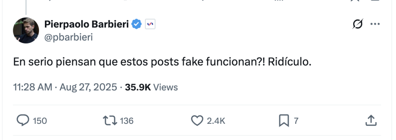Click the 2.4K likes count
The image size is (396, 140).
click(x=216, y=121)
